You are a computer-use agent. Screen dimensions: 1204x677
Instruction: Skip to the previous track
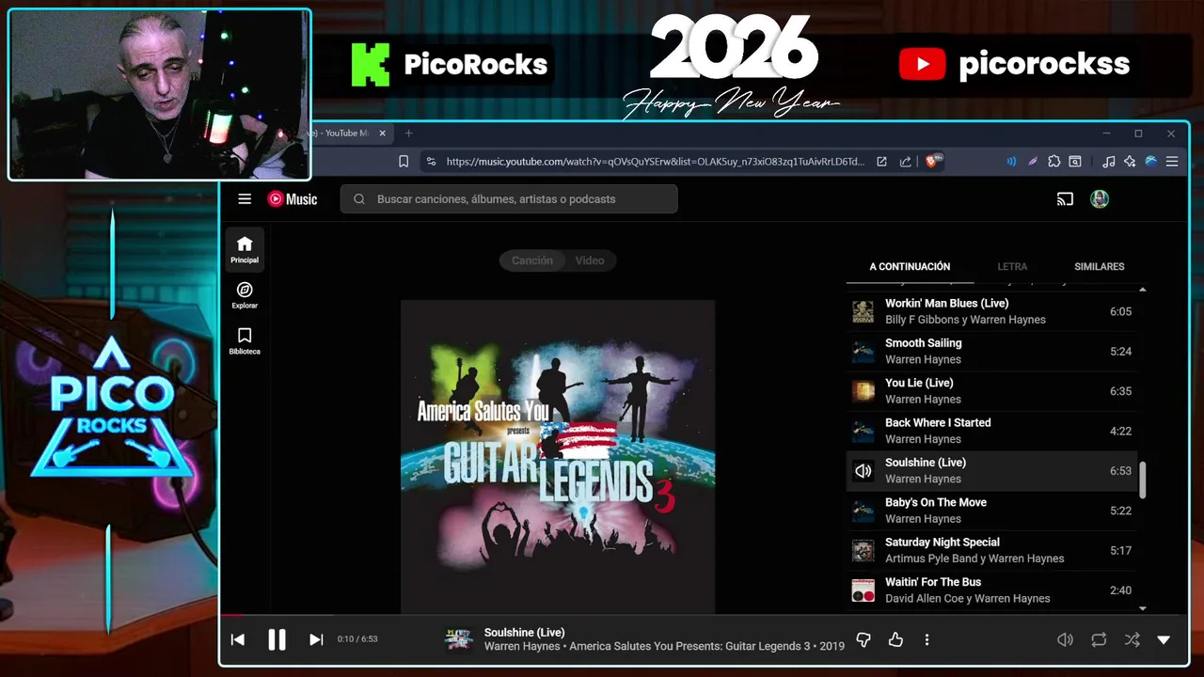238,639
